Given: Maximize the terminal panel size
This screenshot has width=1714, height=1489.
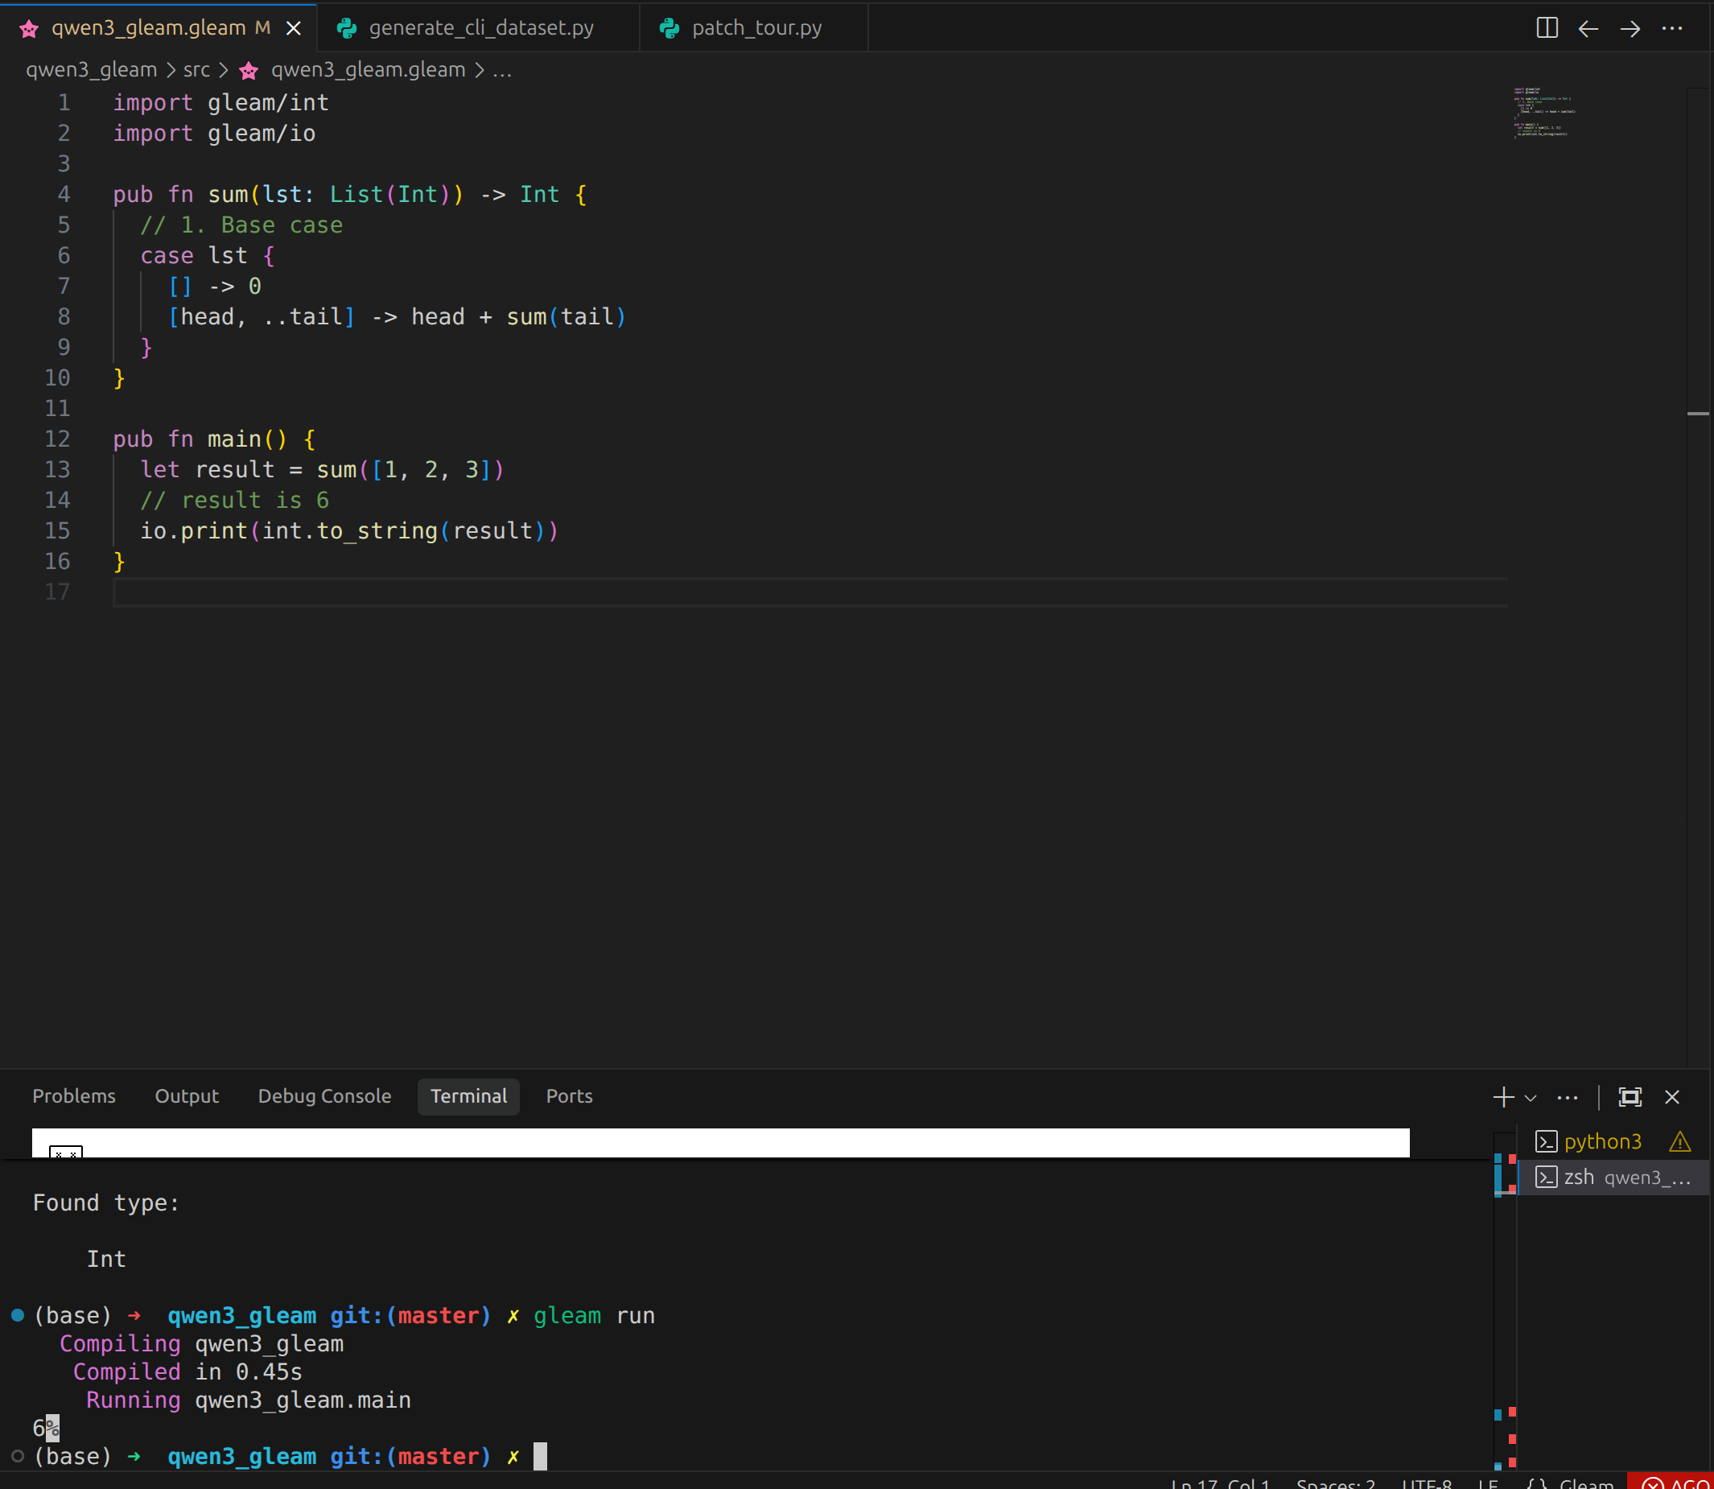Looking at the screenshot, I should coord(1630,1097).
